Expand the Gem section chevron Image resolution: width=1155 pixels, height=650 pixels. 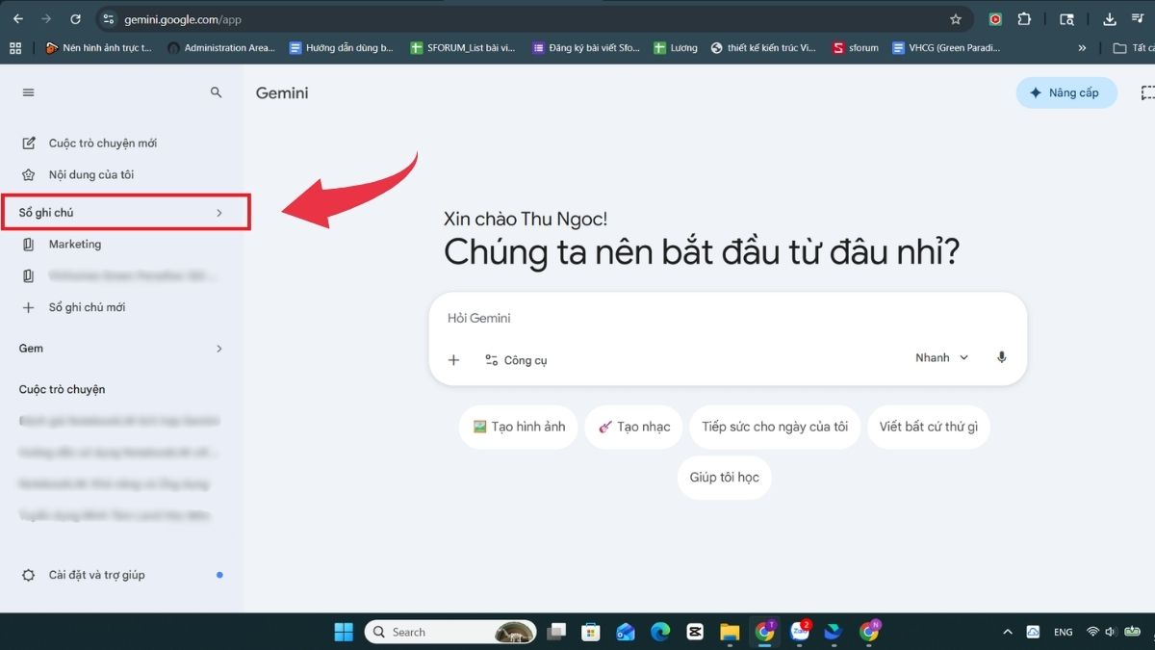[x=218, y=349]
